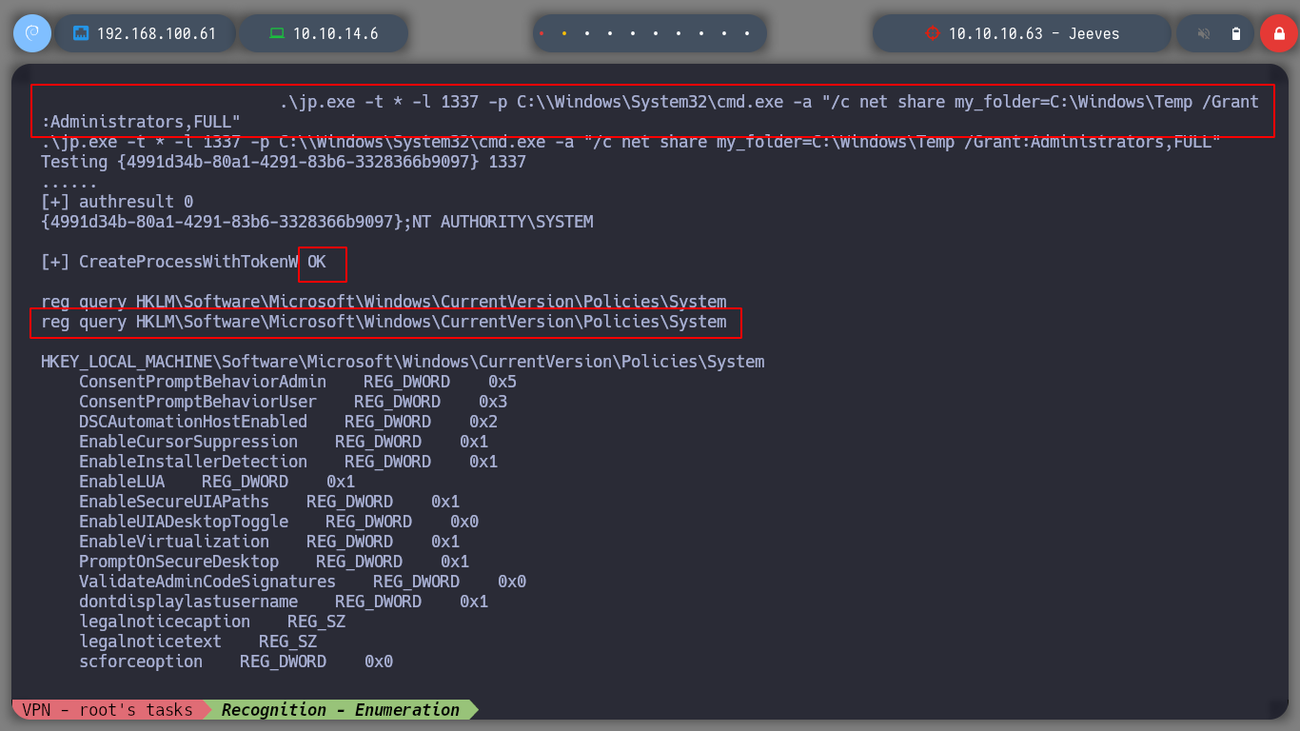This screenshot has height=731, width=1300.
Task: Click the EnableSecureUIAPaths registry value
Action: click(x=269, y=502)
